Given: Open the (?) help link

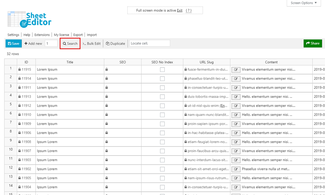Looking at the screenshot, I should 189,10.
